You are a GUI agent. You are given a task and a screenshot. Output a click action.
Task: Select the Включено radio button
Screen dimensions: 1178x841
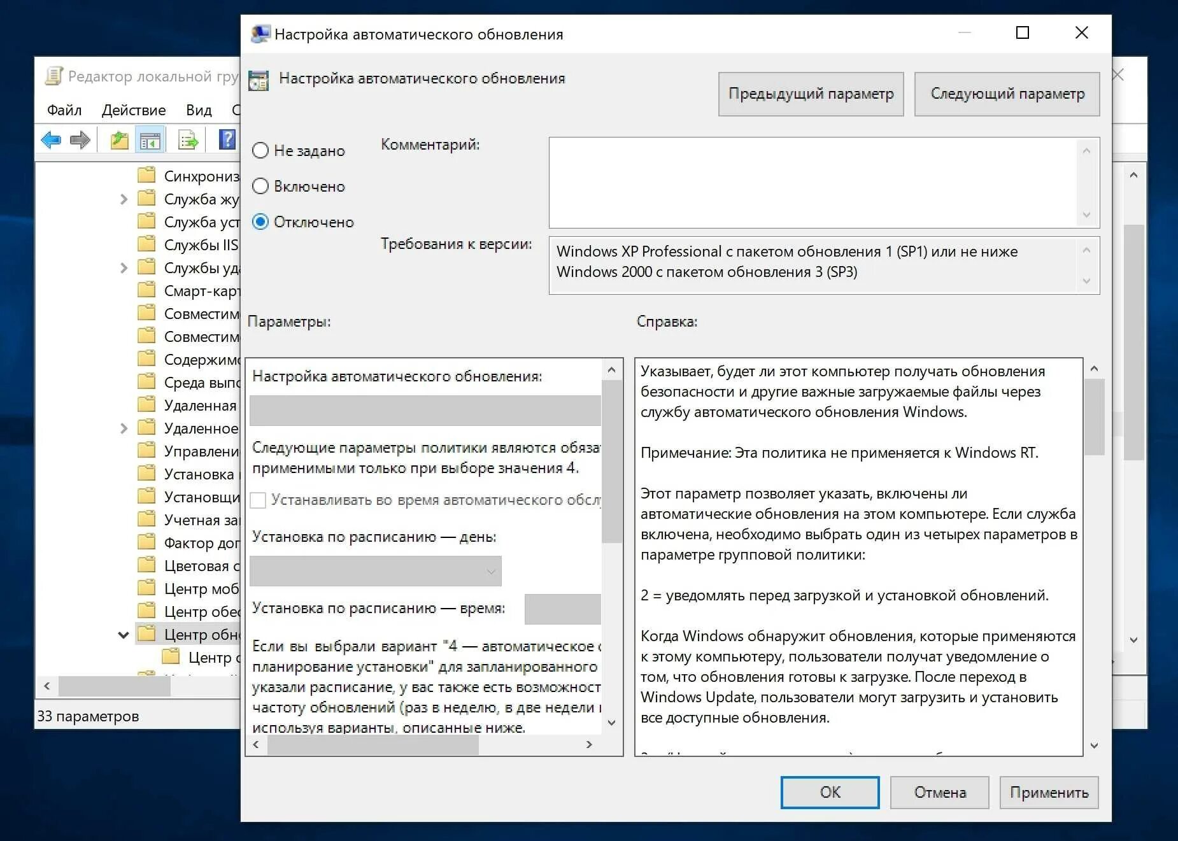coord(260,186)
